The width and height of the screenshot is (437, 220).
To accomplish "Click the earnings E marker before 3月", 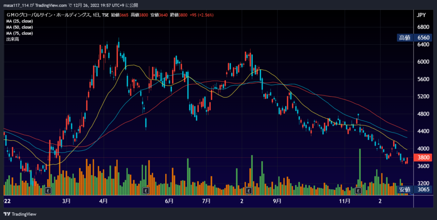I will pos(48,191).
